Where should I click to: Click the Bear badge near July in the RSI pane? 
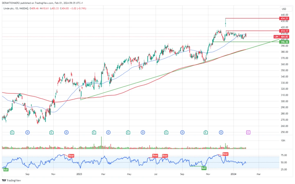point(155,156)
